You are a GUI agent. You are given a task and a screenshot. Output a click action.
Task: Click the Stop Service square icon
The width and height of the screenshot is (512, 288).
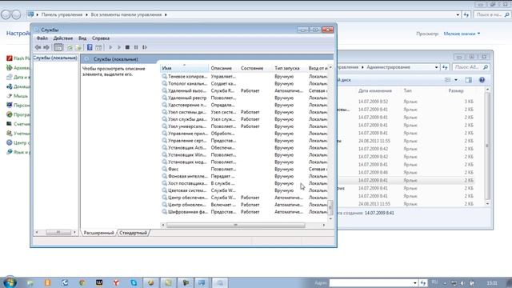click(127, 47)
